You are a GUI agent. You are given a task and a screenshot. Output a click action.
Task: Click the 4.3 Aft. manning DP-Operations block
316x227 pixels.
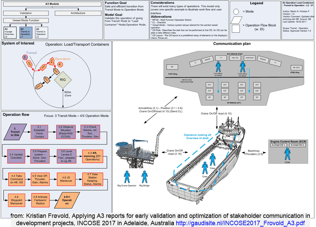tap(92, 156)
